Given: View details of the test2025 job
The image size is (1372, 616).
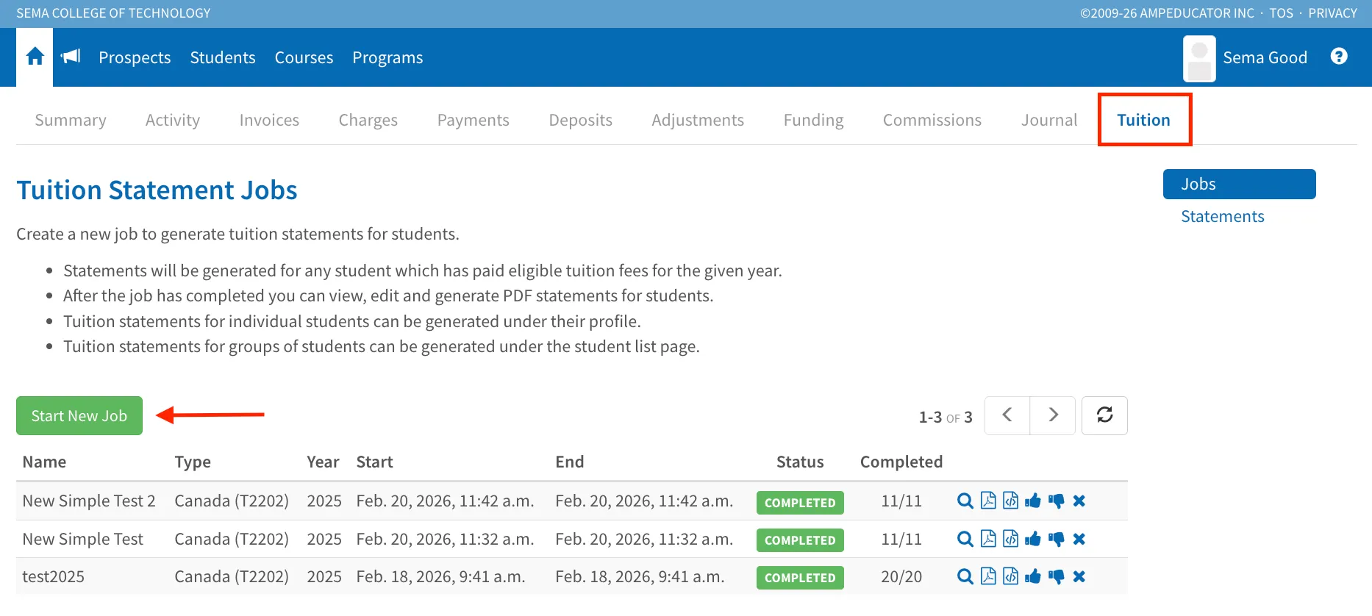Looking at the screenshot, I should [x=965, y=577].
